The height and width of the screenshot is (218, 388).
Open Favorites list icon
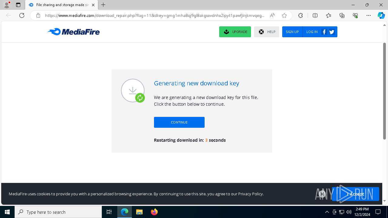[329, 15]
